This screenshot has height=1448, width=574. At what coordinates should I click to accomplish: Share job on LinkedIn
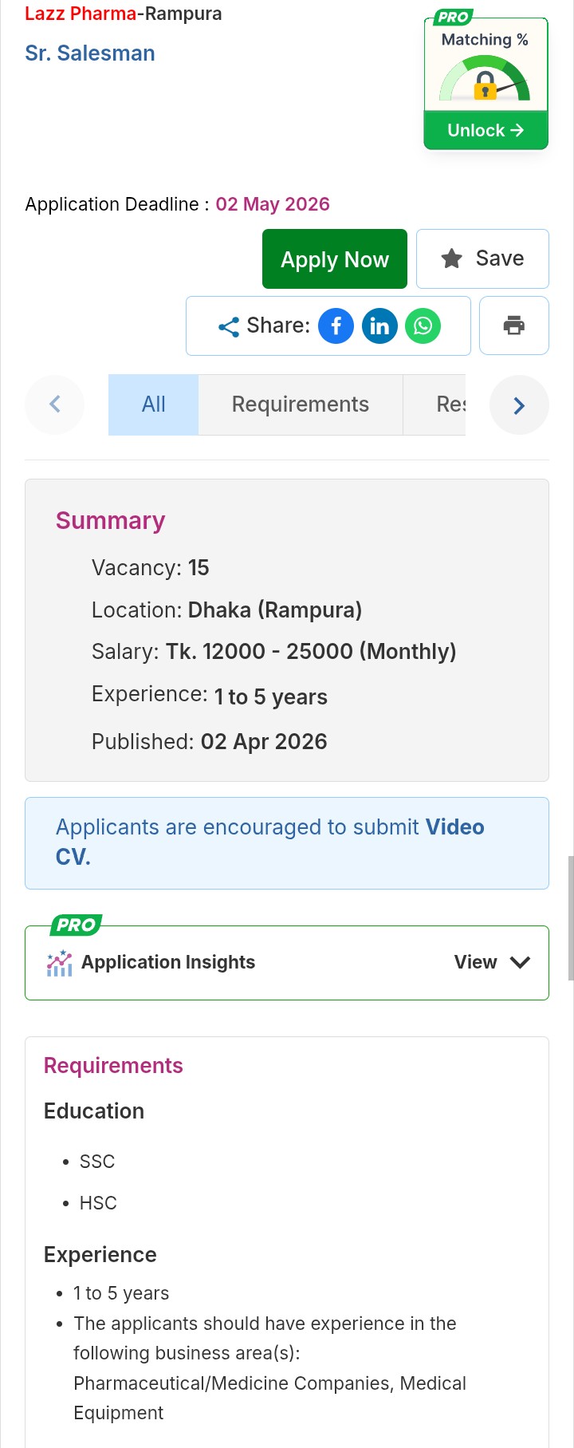click(x=379, y=326)
